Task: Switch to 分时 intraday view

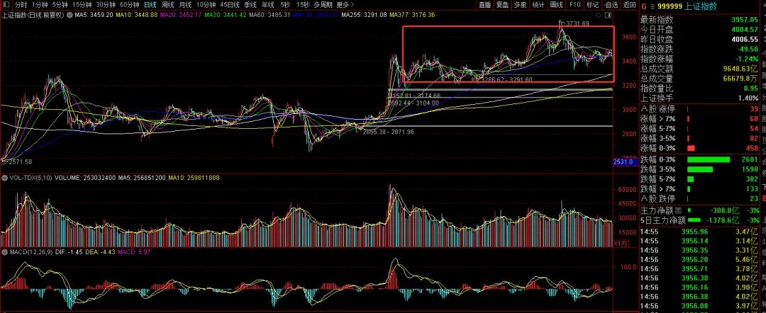Action: click(21, 5)
